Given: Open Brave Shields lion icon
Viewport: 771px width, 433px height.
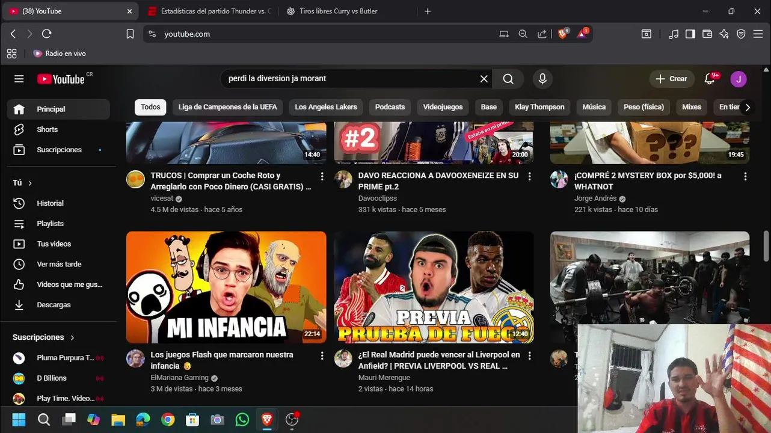Looking at the screenshot, I should coord(562,34).
